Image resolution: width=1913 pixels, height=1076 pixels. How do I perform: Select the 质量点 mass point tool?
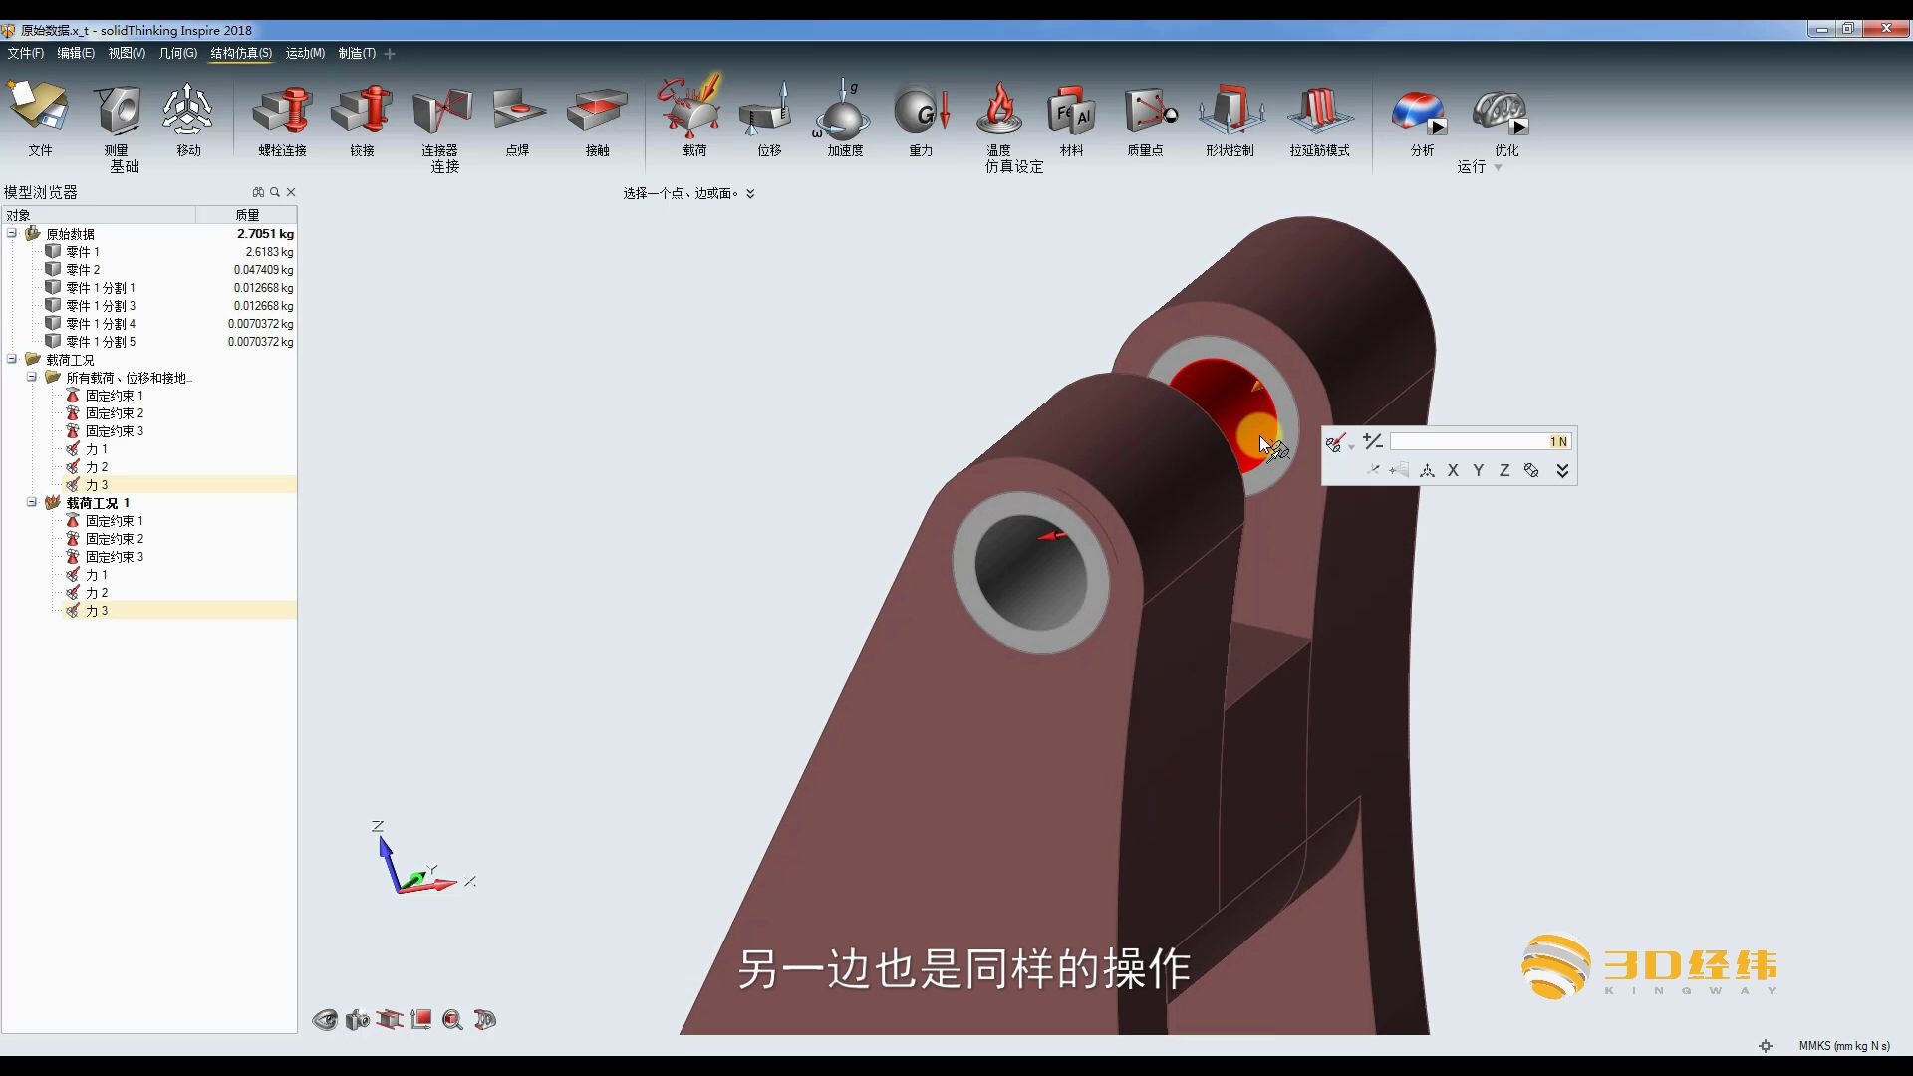tap(1149, 110)
